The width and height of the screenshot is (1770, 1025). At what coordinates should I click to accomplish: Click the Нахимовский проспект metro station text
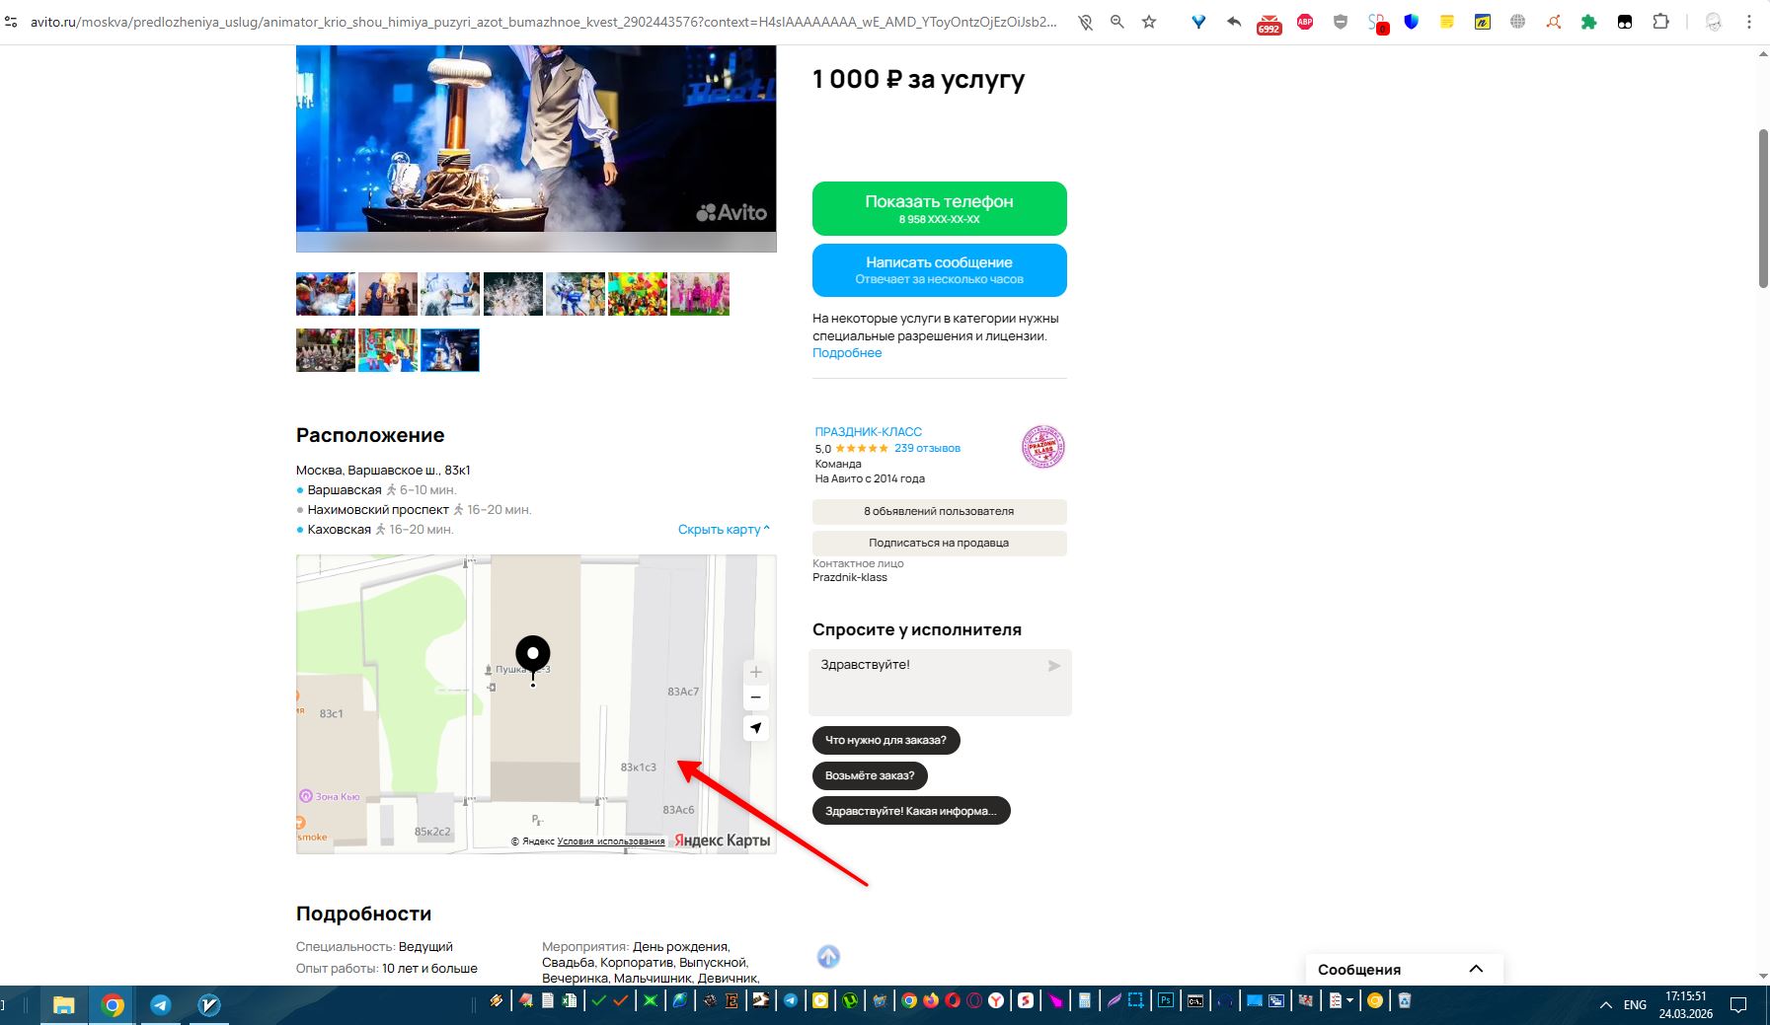(378, 510)
